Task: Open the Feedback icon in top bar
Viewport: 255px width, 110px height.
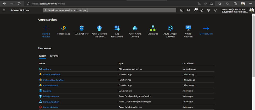Action: pyautogui.click(x=215, y=10)
